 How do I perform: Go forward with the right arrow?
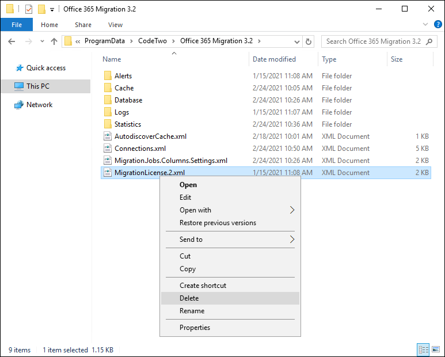(29, 41)
